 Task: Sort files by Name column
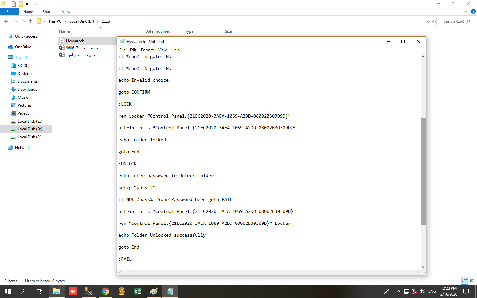point(64,31)
